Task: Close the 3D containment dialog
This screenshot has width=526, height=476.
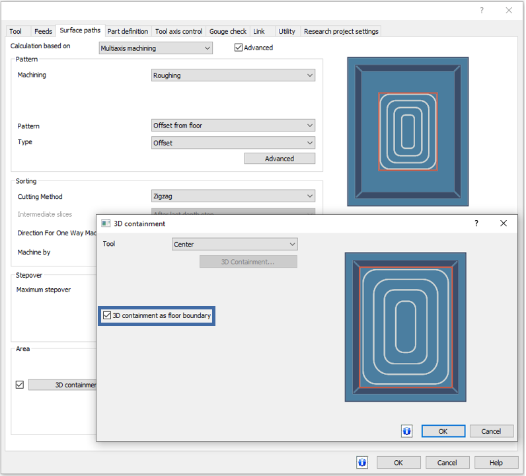Action: pyautogui.click(x=503, y=223)
